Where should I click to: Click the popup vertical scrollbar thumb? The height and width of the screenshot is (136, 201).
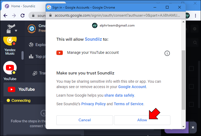(184, 80)
